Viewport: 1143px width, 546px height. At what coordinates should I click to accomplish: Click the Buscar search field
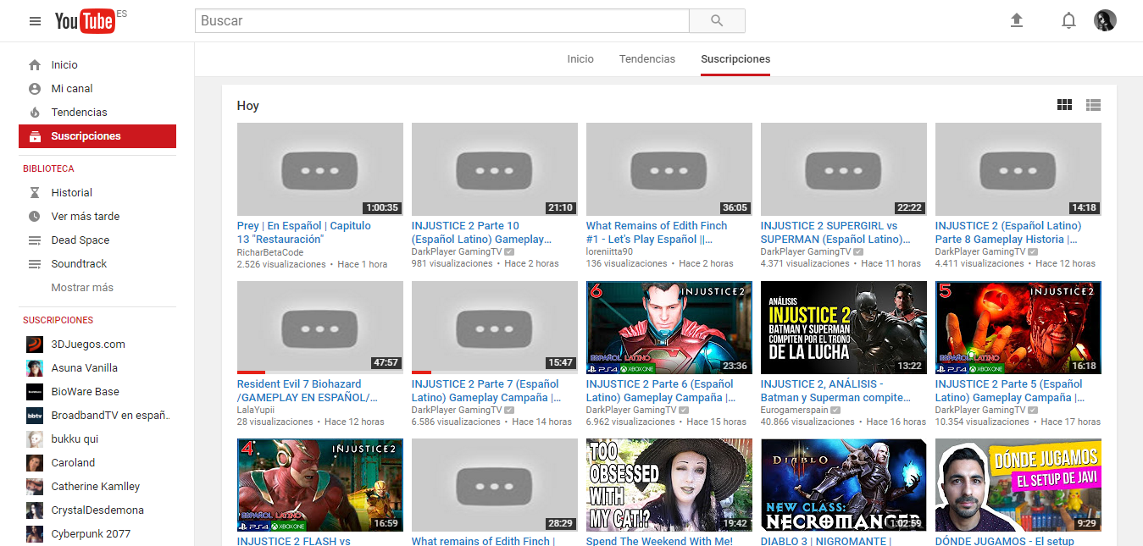pos(441,21)
